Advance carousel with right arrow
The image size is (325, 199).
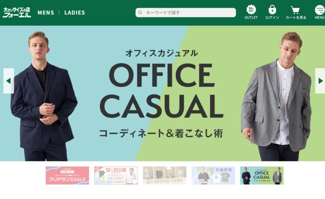pyautogui.click(x=320, y=81)
